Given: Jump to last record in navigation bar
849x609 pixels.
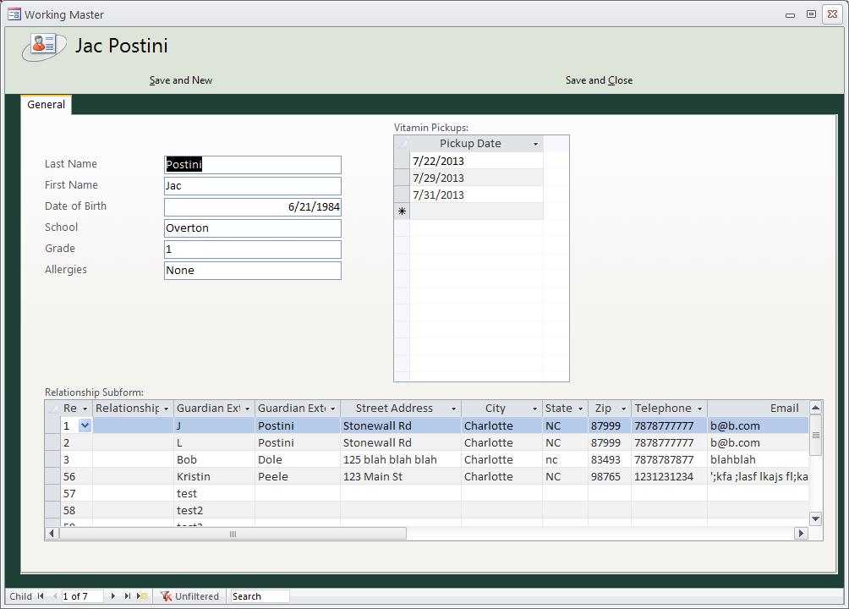Looking at the screenshot, I should point(128,596).
